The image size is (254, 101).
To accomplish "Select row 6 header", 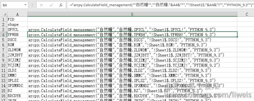I will pos(4,45).
